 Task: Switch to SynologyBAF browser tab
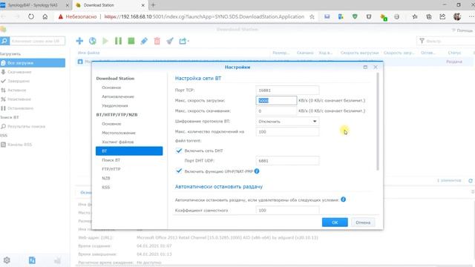tap(33, 5)
